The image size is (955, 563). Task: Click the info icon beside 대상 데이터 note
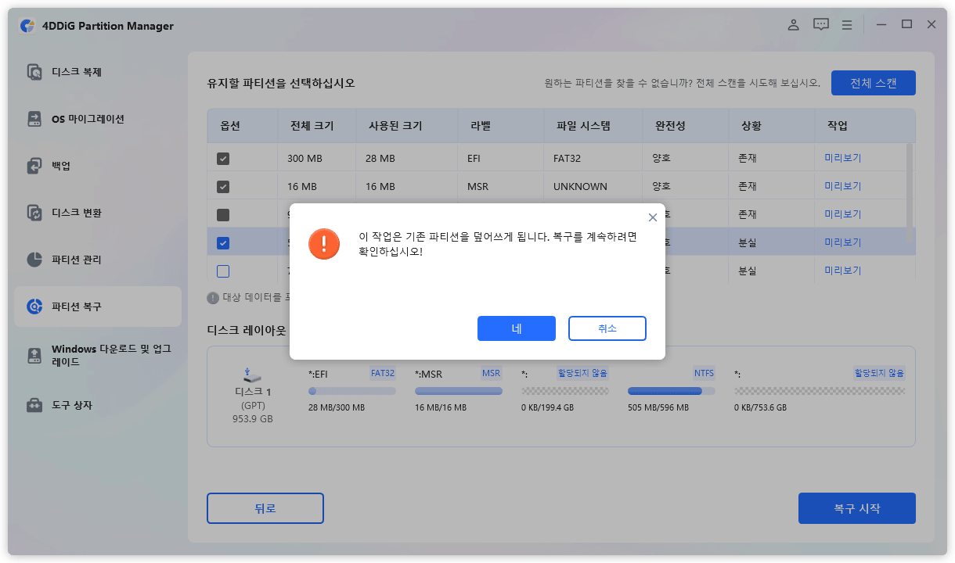click(213, 298)
